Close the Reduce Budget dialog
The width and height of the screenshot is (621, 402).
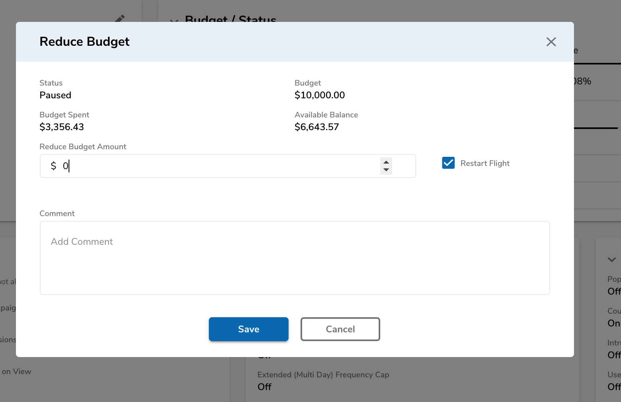[x=551, y=42]
